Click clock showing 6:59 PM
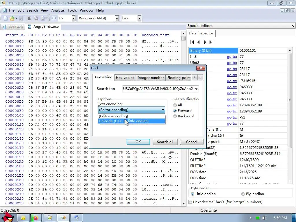The image size is (296, 222). tap(280, 218)
